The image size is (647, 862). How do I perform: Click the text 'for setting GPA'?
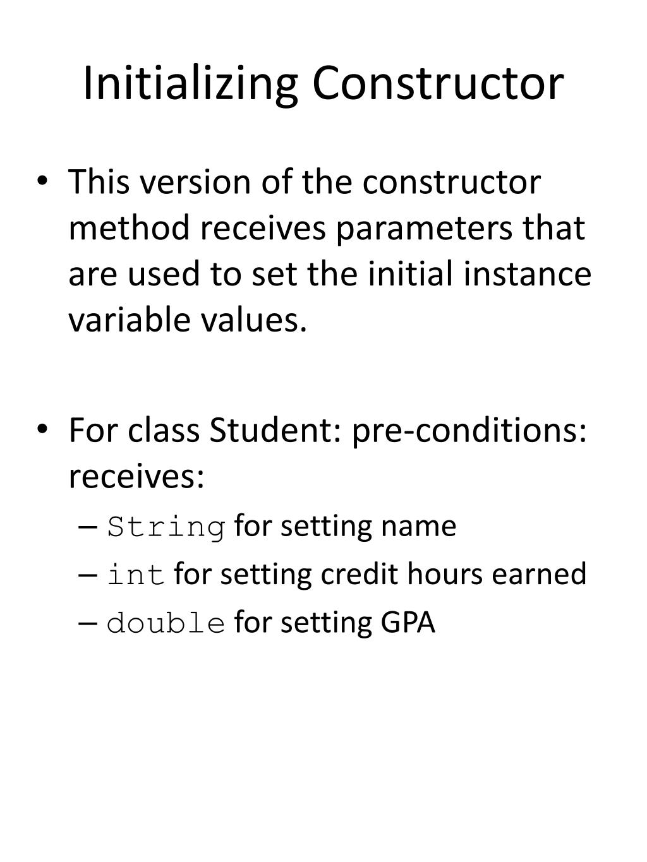tap(335, 623)
